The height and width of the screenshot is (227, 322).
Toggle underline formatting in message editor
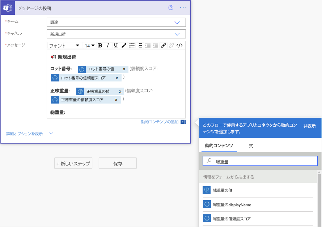tap(116, 45)
